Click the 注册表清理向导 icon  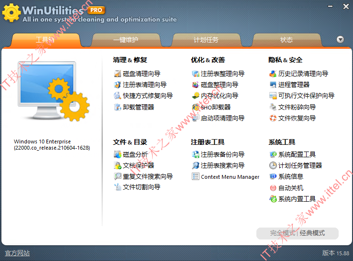[117, 85]
